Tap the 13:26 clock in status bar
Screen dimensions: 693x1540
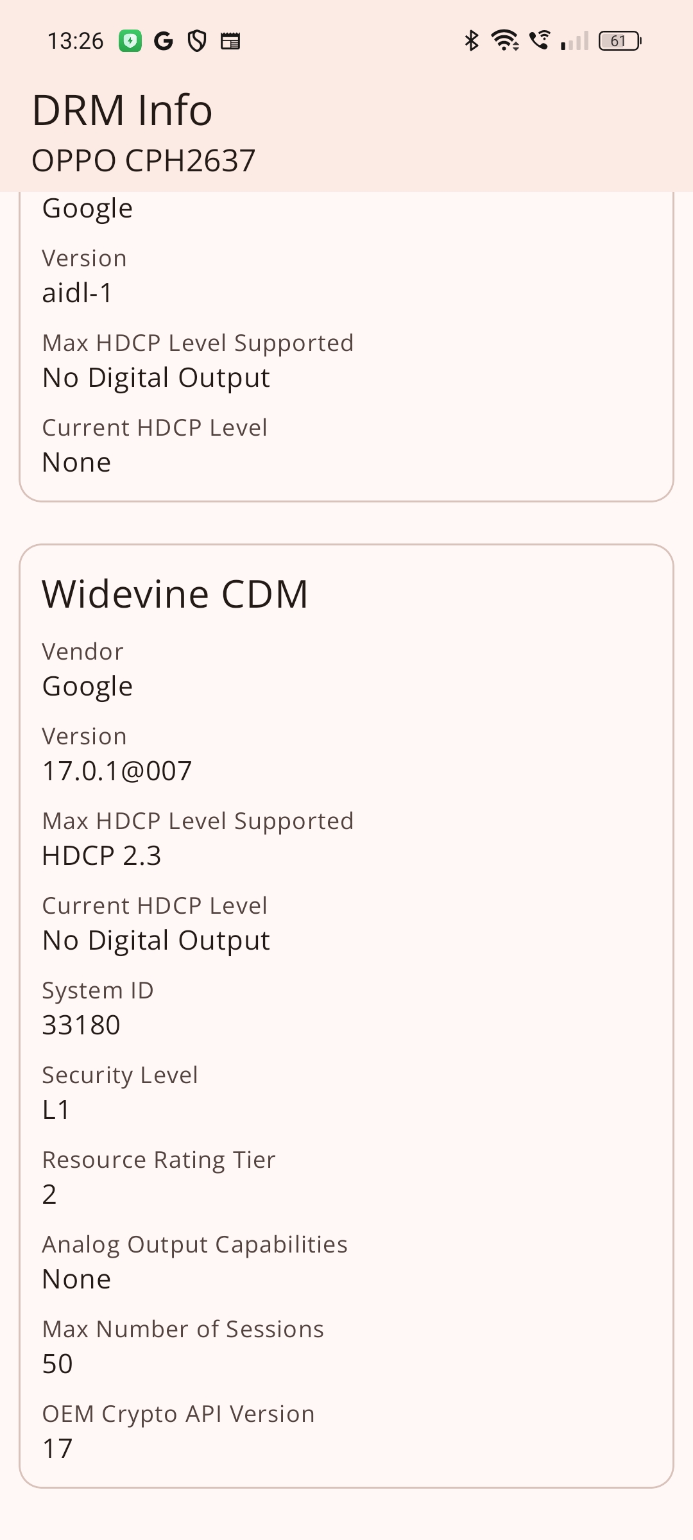[75, 41]
